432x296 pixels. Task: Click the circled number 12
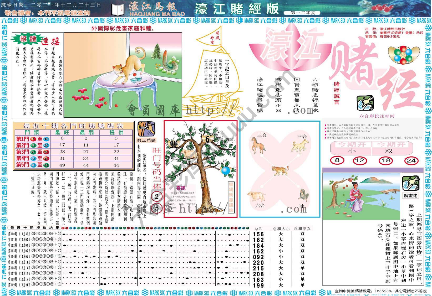pos(360,160)
